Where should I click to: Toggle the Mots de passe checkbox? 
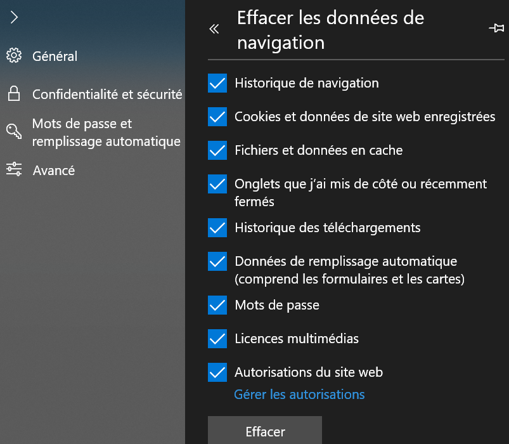[x=217, y=305]
